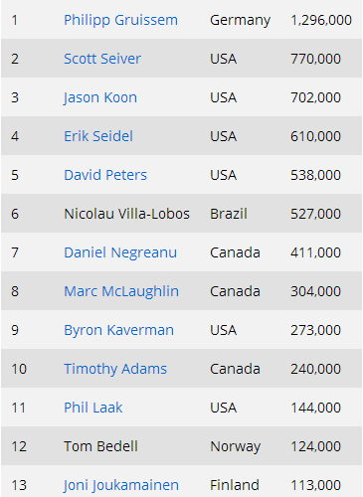Open Joni Joukamainen player link
The image size is (363, 497).
(121, 485)
